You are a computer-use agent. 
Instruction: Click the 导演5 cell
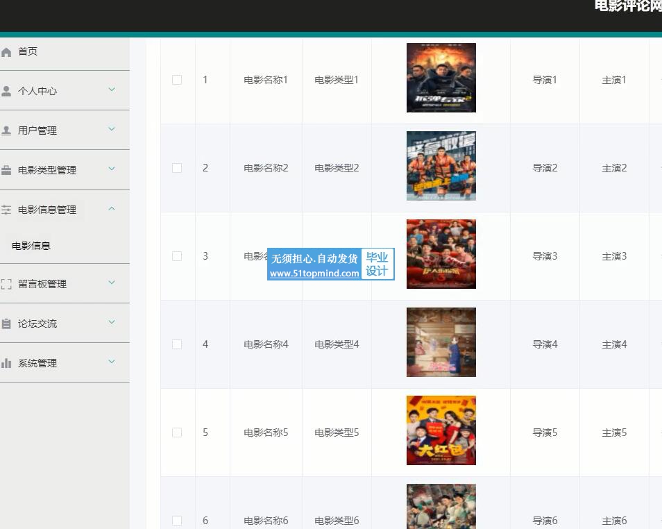click(545, 433)
